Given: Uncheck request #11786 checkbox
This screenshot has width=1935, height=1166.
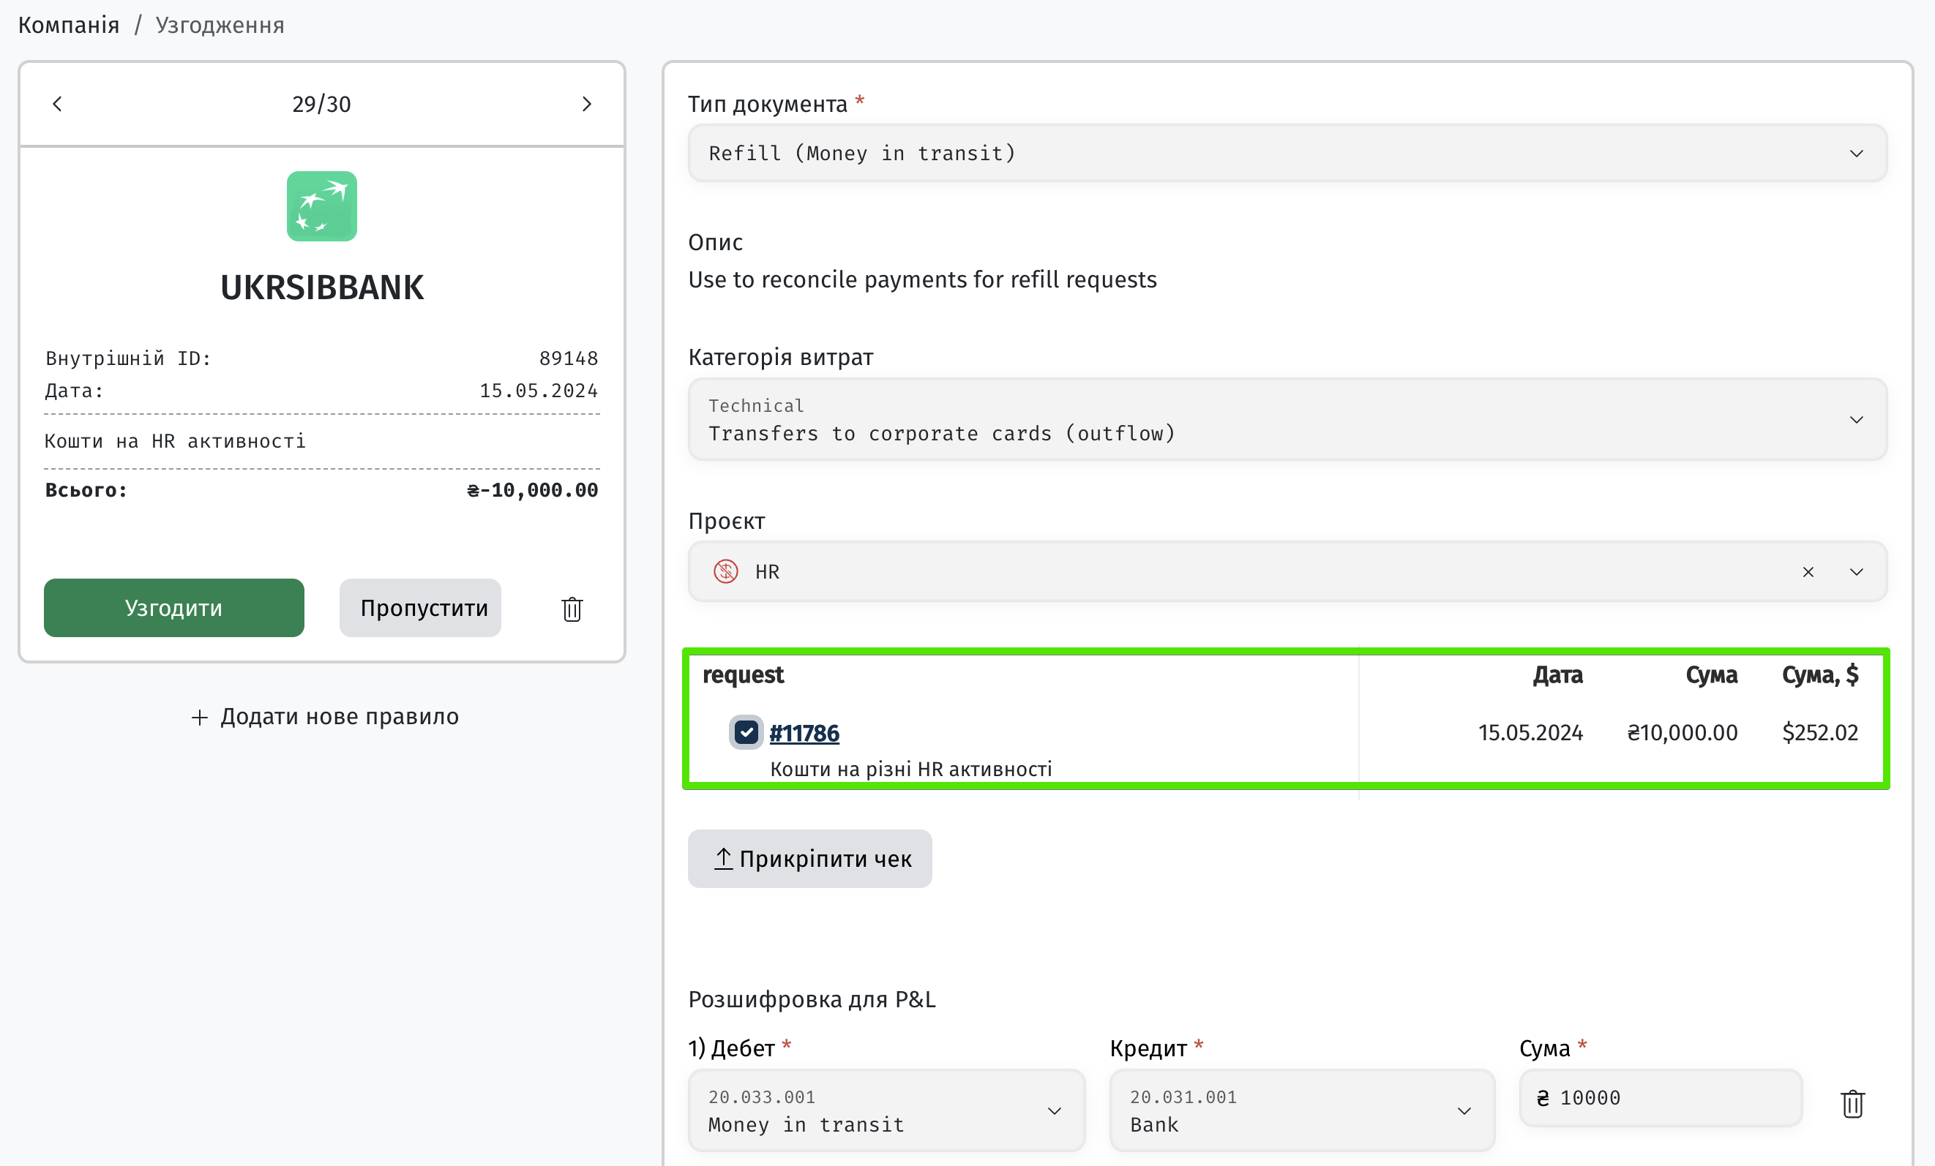Looking at the screenshot, I should coord(746,732).
